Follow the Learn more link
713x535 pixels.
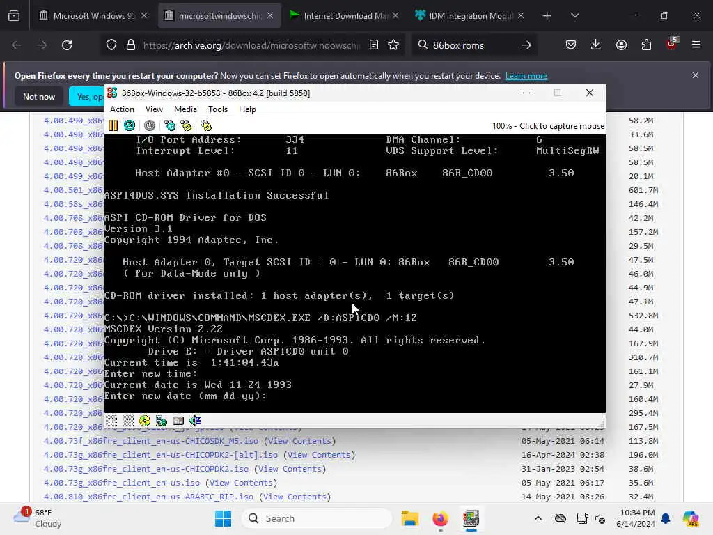[526, 76]
